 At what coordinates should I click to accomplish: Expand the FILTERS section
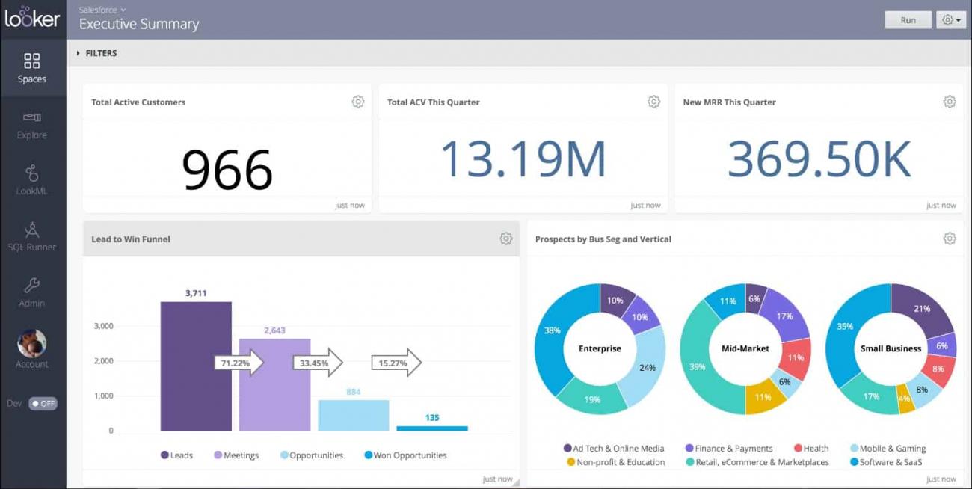tap(99, 52)
